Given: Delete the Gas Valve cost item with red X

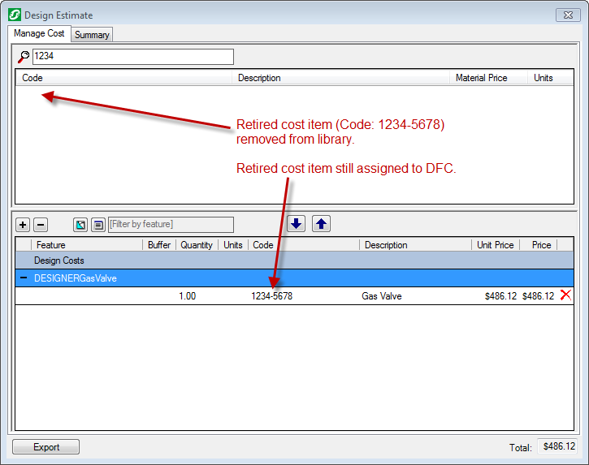Looking at the screenshot, I should click(x=565, y=295).
